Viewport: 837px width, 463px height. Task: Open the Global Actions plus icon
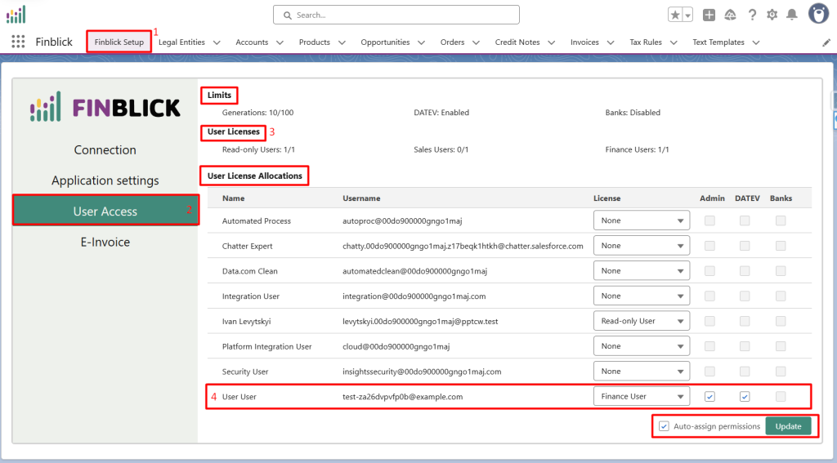pos(709,15)
